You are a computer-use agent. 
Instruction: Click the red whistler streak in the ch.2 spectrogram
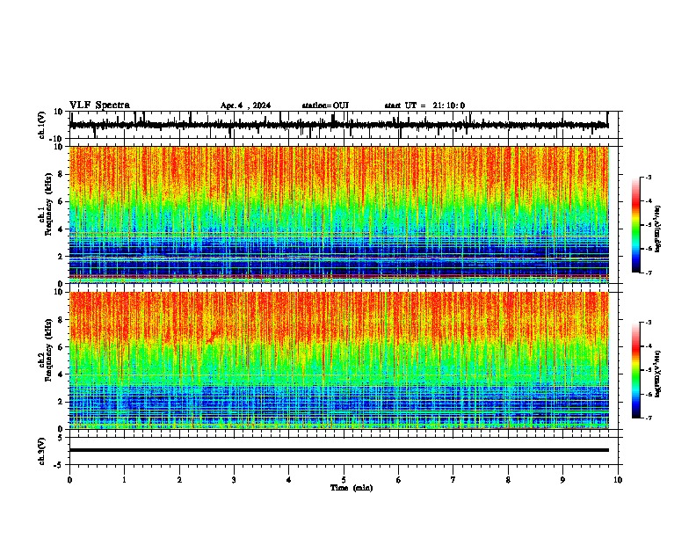(214, 335)
